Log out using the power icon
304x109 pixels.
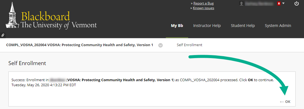click(x=296, y=4)
